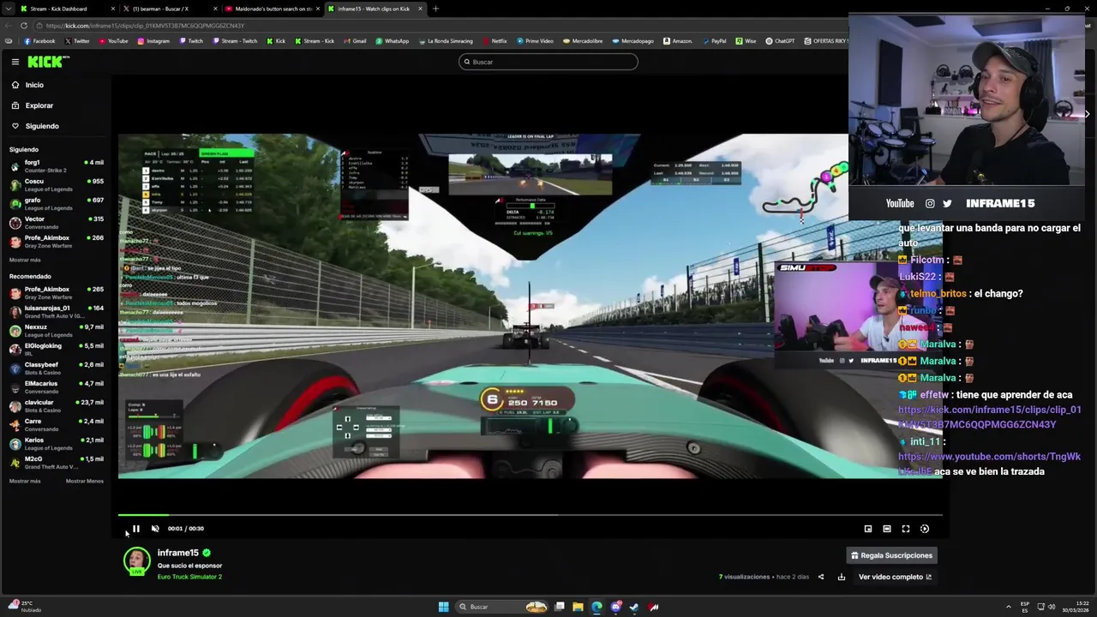The image size is (1097, 617).
Task: Pause the clip playback
Action: coord(135,529)
